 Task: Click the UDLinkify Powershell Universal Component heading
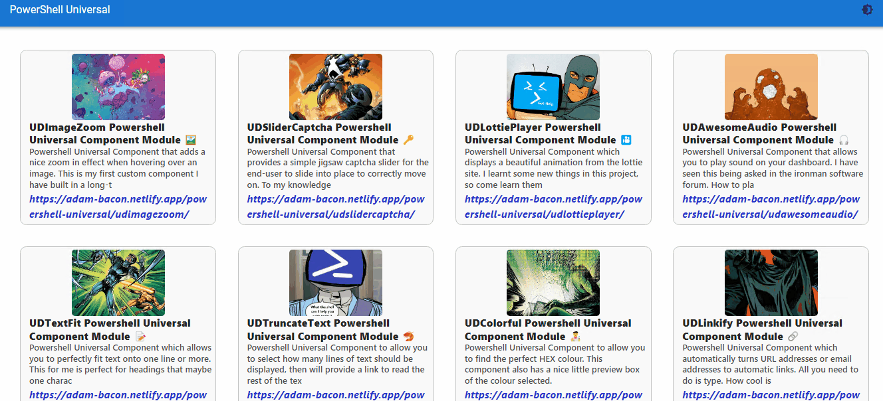click(x=763, y=329)
